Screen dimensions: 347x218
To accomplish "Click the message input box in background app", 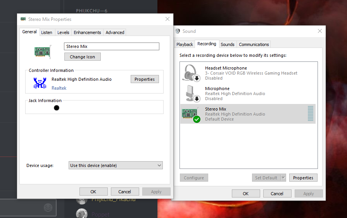I will coord(28,208).
